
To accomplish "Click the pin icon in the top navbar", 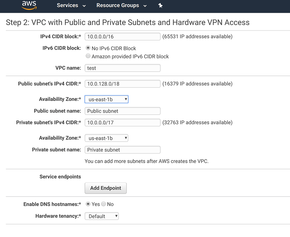I will point(161,5).
